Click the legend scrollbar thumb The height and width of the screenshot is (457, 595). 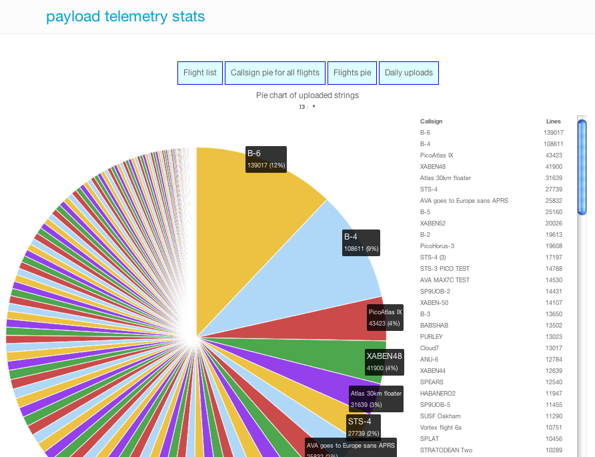coord(582,167)
